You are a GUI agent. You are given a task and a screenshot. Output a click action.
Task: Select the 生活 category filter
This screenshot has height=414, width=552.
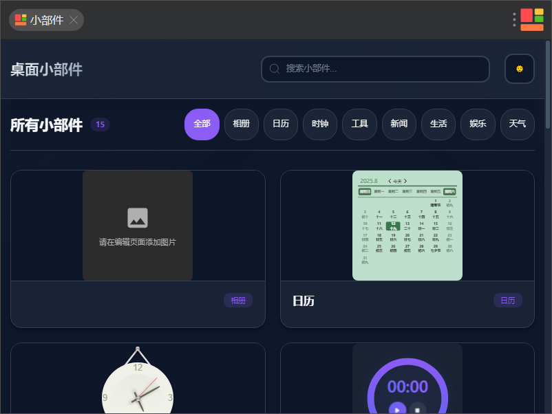point(438,124)
